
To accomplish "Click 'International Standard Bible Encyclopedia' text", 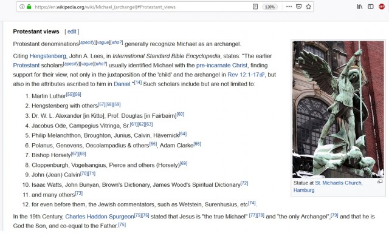I will 166,56.
